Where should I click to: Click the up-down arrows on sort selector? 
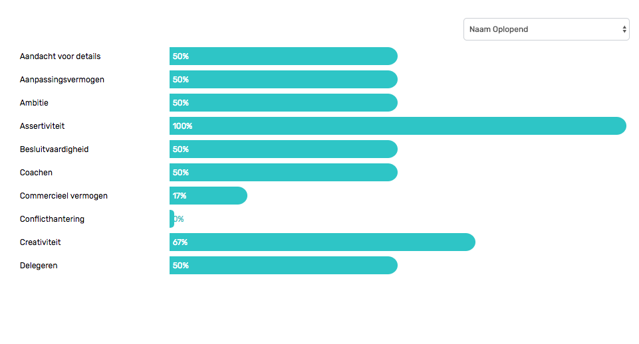click(x=624, y=29)
